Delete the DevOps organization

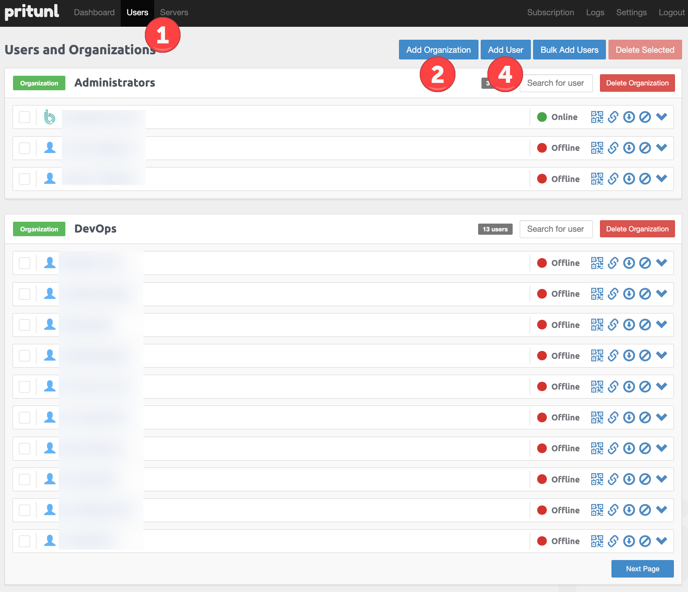637,229
